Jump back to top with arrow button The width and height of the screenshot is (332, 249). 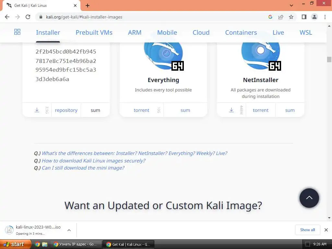click(x=309, y=198)
